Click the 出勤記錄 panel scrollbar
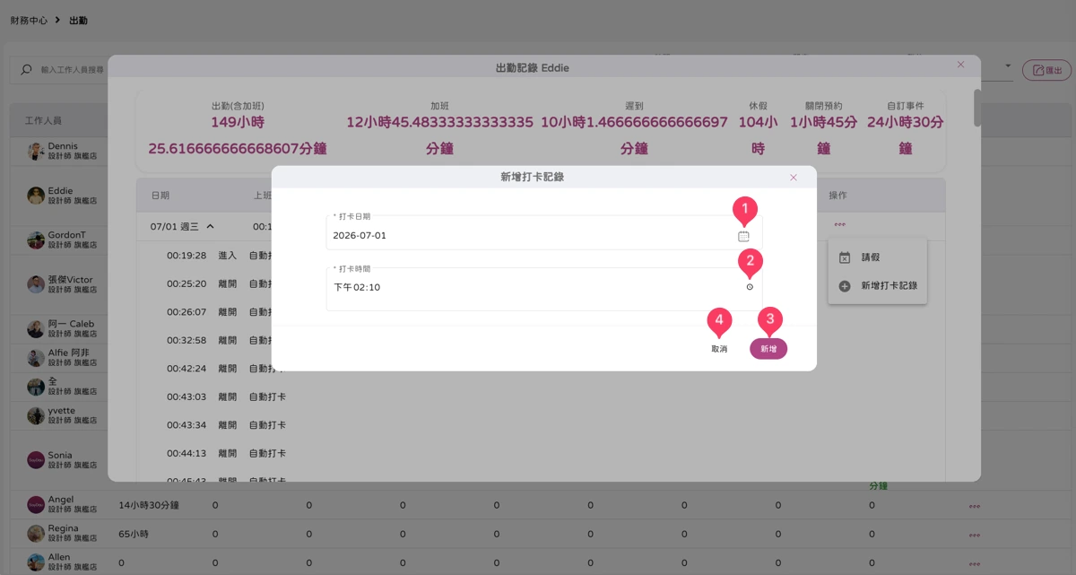This screenshot has width=1076, height=575. point(977,108)
